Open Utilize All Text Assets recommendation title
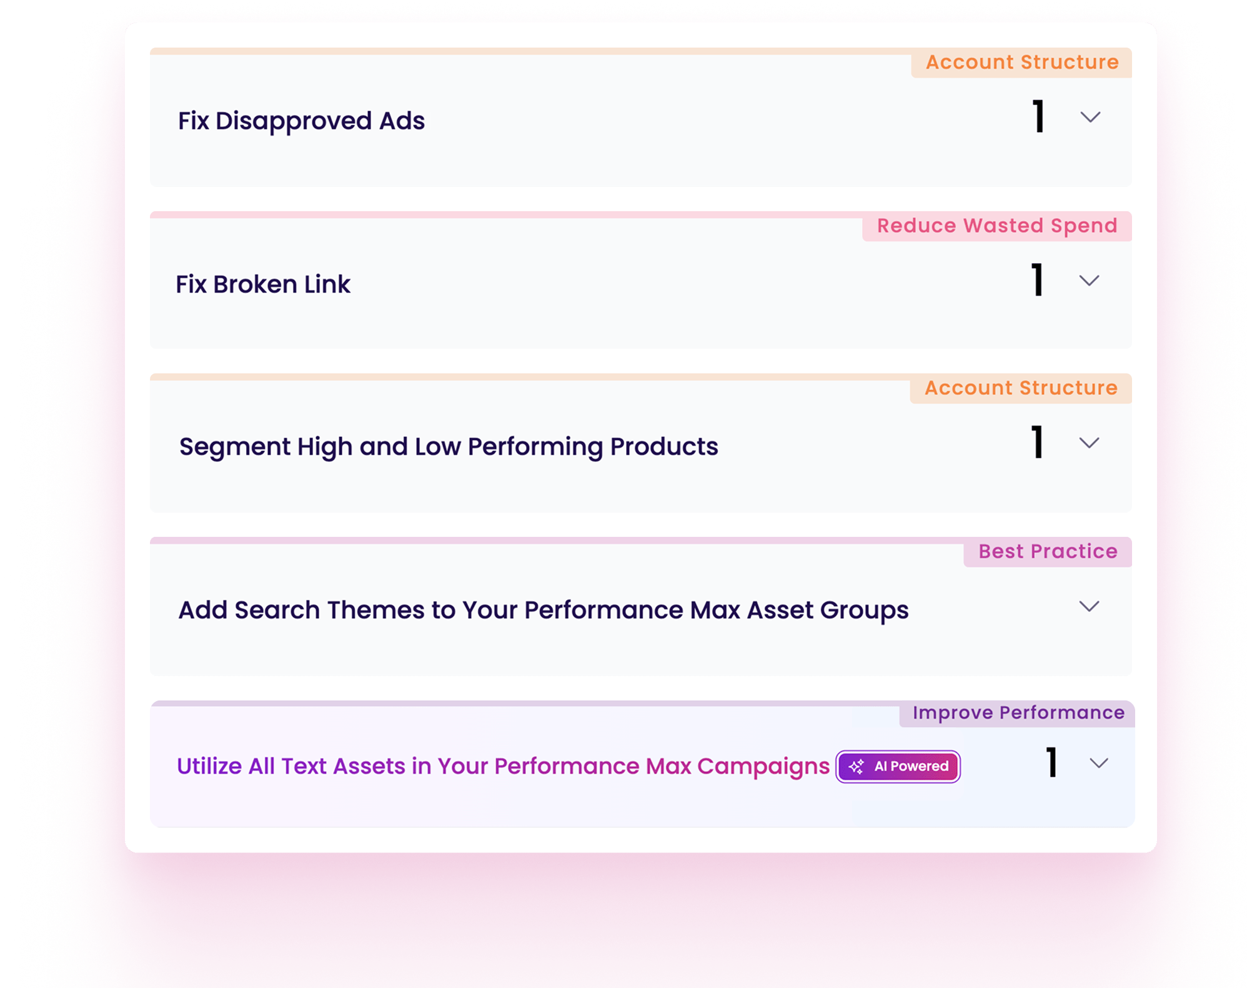 [503, 766]
